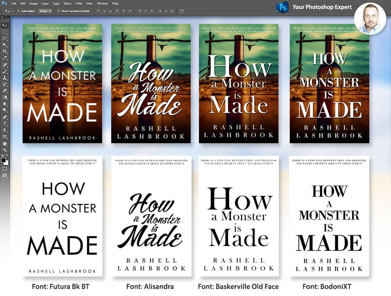
Task: Open the Group dropdown in the options bar
Action: [45, 11]
